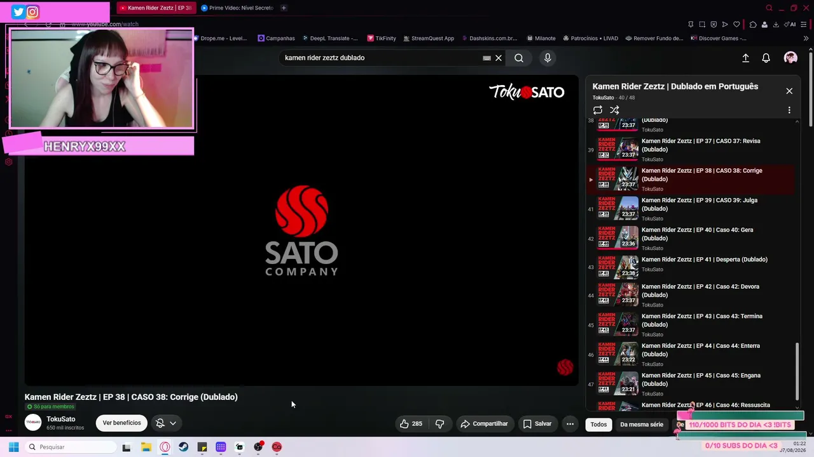814x457 pixels.
Task: Open the Milanote bookmark
Action: pos(540,38)
